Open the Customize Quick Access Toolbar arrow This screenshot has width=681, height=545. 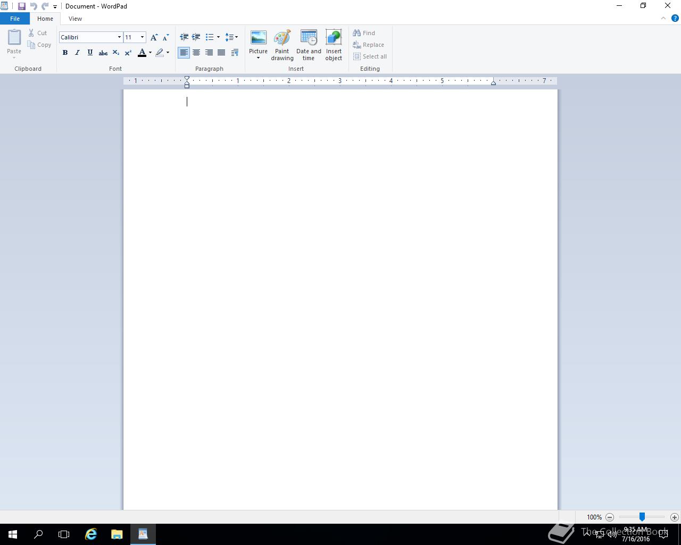coord(55,7)
